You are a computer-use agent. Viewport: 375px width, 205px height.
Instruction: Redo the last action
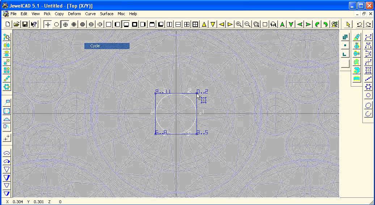368,24
